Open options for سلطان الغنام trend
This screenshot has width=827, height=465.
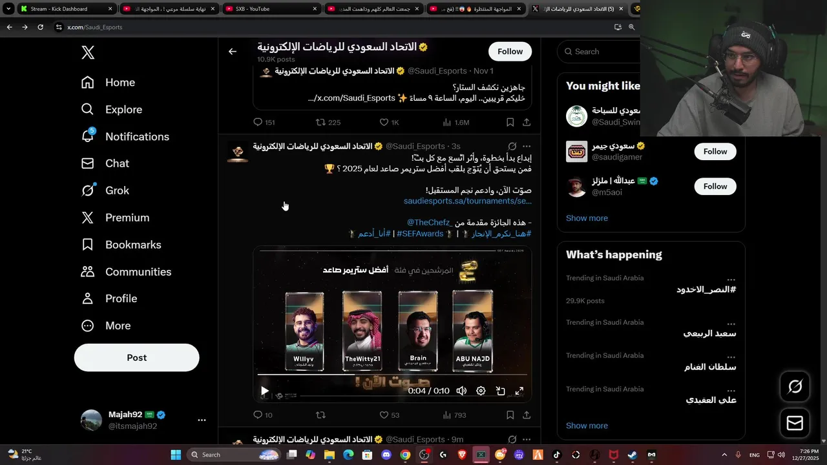point(731,356)
